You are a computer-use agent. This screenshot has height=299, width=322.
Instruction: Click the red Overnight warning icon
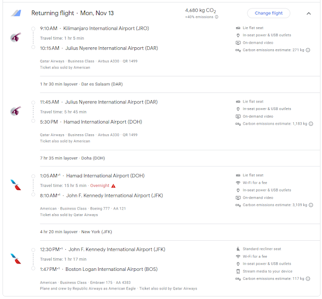(x=113, y=185)
